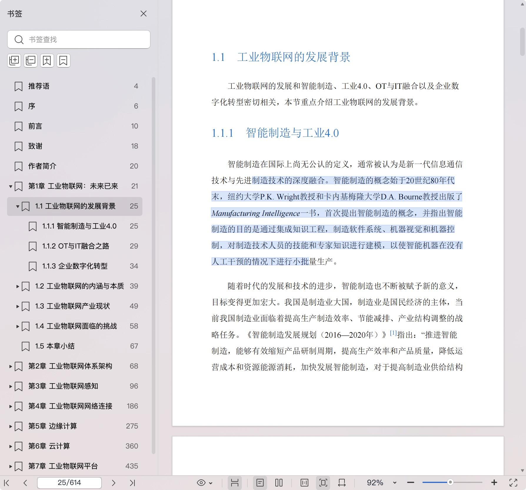Viewport: 526px width, 490px height.
Task: Go to the next page
Action: coord(114,483)
